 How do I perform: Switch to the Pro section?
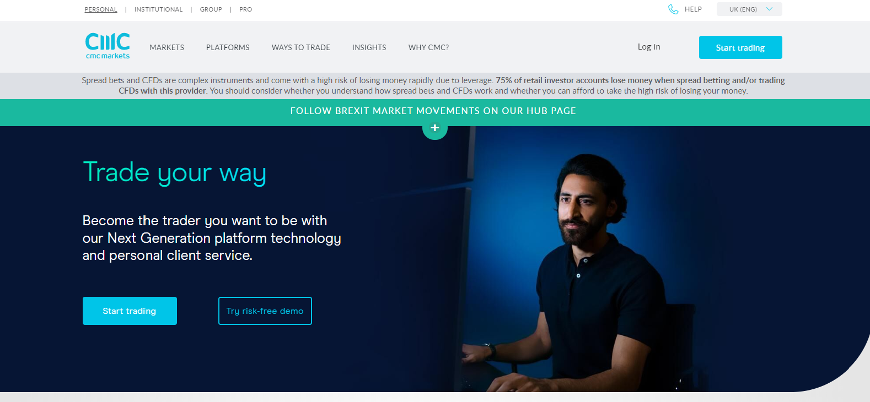[x=246, y=9]
